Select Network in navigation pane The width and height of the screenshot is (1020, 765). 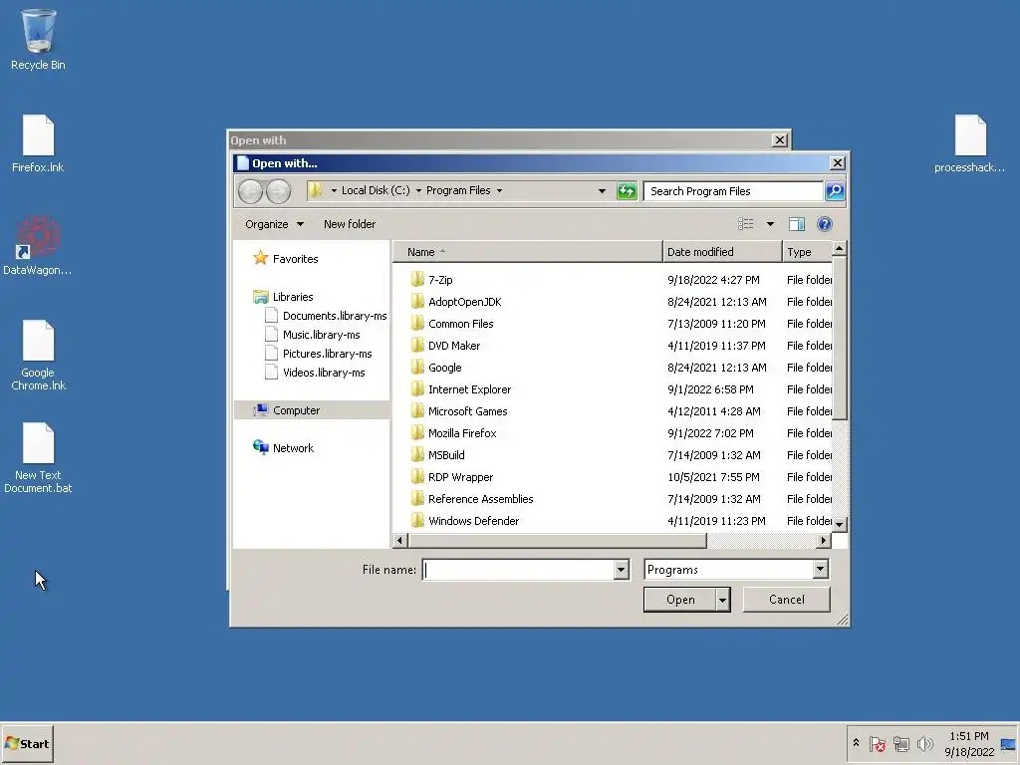293,448
